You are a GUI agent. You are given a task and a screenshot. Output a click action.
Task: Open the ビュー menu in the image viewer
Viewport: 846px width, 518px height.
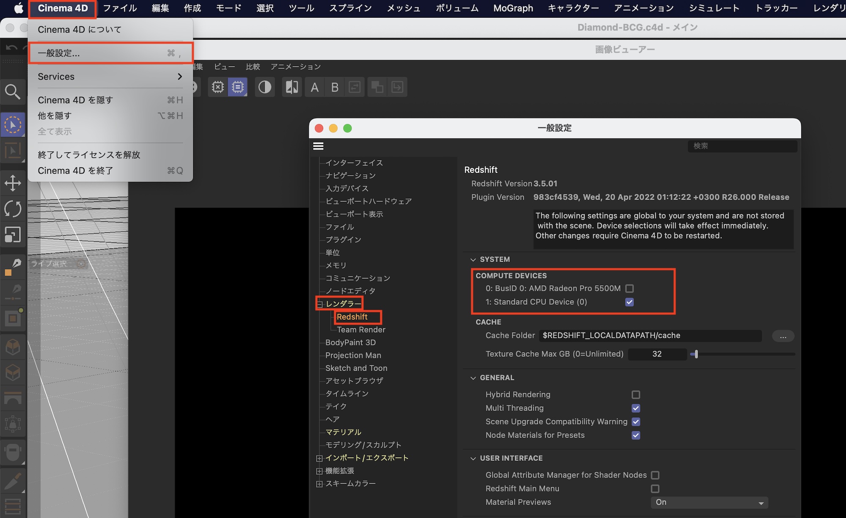pos(225,66)
